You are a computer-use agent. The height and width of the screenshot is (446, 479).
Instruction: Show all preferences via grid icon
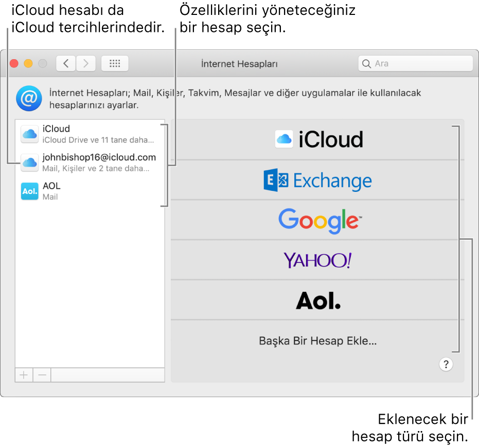(x=115, y=64)
